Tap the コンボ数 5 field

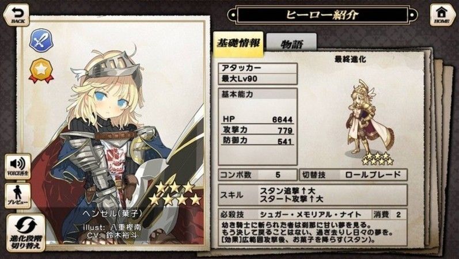[258, 175]
